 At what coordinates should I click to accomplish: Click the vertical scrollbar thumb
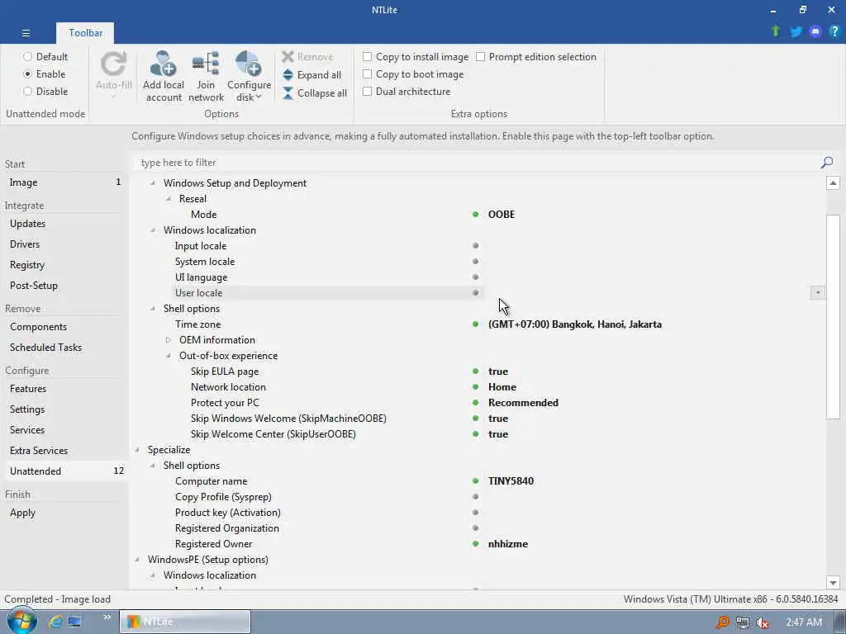[833, 316]
